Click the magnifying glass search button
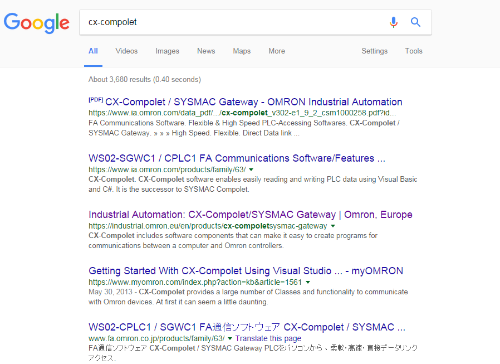The image size is (500, 364). pyautogui.click(x=415, y=22)
